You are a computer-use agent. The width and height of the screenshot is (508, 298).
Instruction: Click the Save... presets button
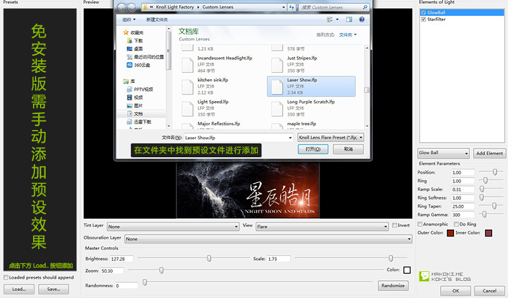point(53,289)
